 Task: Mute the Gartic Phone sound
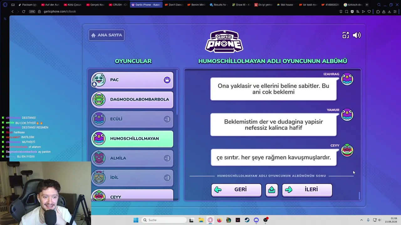coord(357,35)
